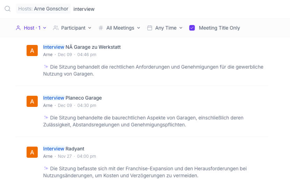The height and width of the screenshot is (187, 290).
Task: Click the calendar icon beside Any Time
Action: click(x=150, y=28)
